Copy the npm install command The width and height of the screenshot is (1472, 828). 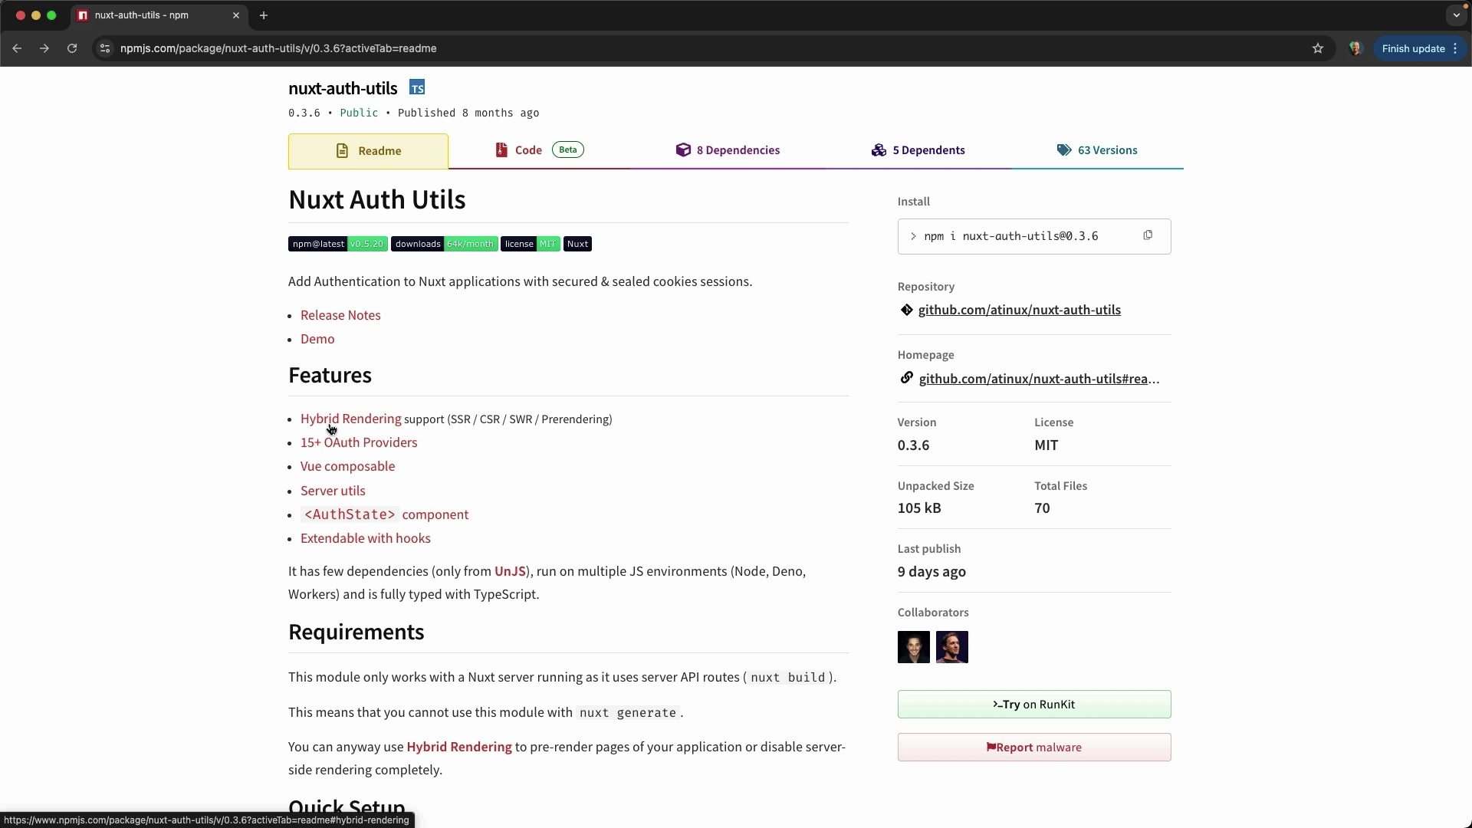click(1148, 235)
